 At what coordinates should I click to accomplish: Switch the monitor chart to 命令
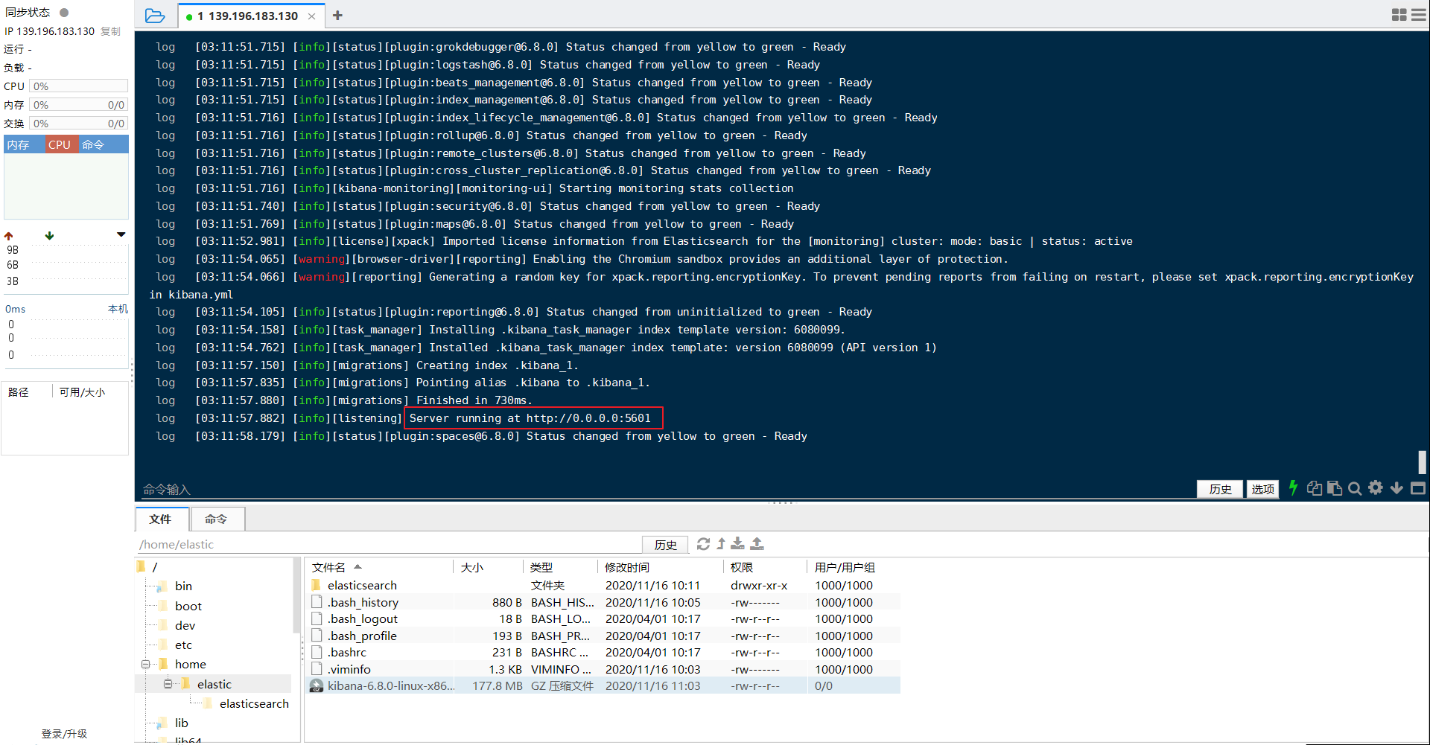93,144
